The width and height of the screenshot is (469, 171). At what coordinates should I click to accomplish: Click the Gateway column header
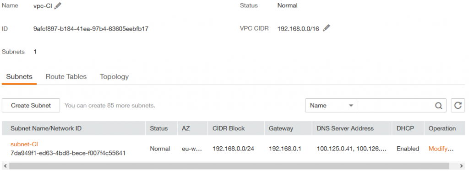(x=281, y=128)
